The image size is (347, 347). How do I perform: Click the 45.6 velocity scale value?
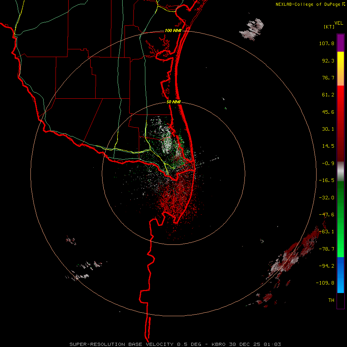coord(328,112)
